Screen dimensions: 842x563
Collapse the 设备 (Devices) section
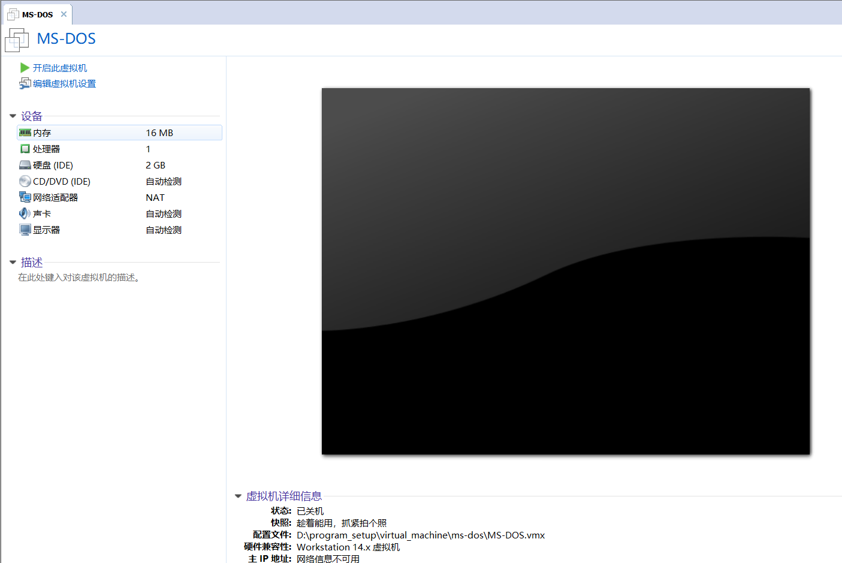13,116
